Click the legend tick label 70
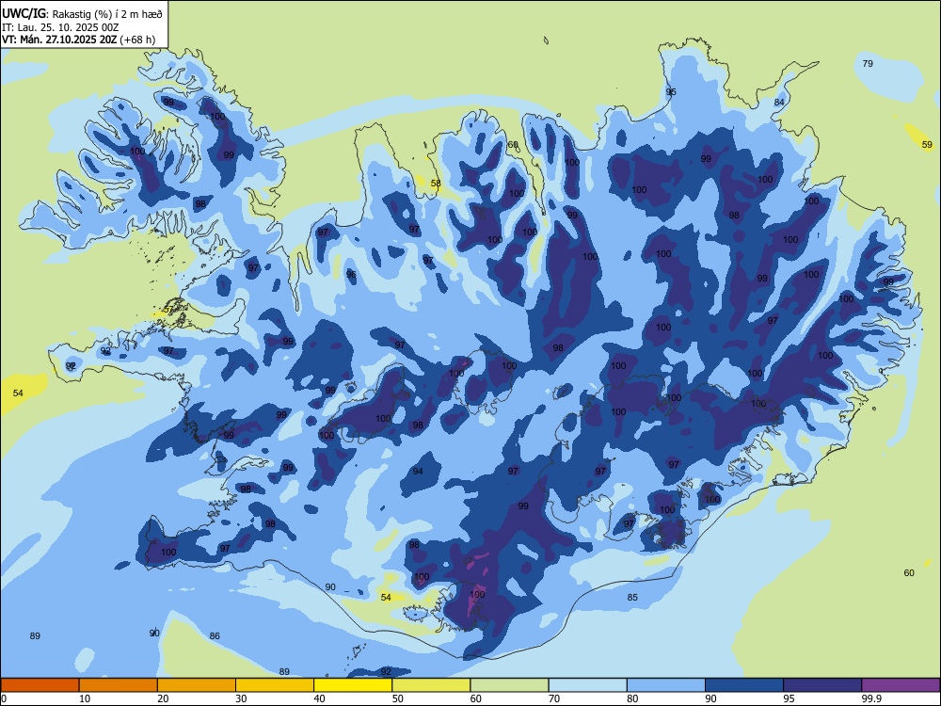 [x=554, y=698]
